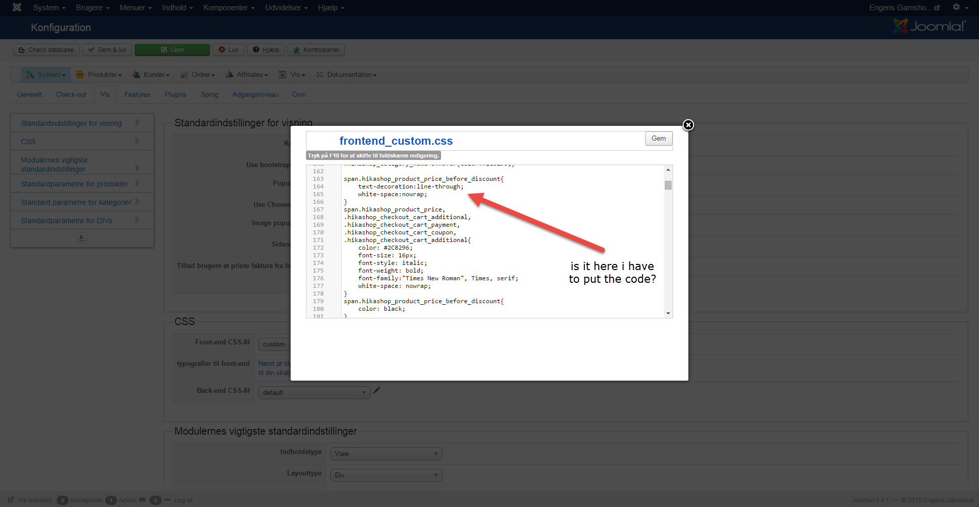979x507 pixels.
Task: Expand the Kunder menu
Action: 151,75
